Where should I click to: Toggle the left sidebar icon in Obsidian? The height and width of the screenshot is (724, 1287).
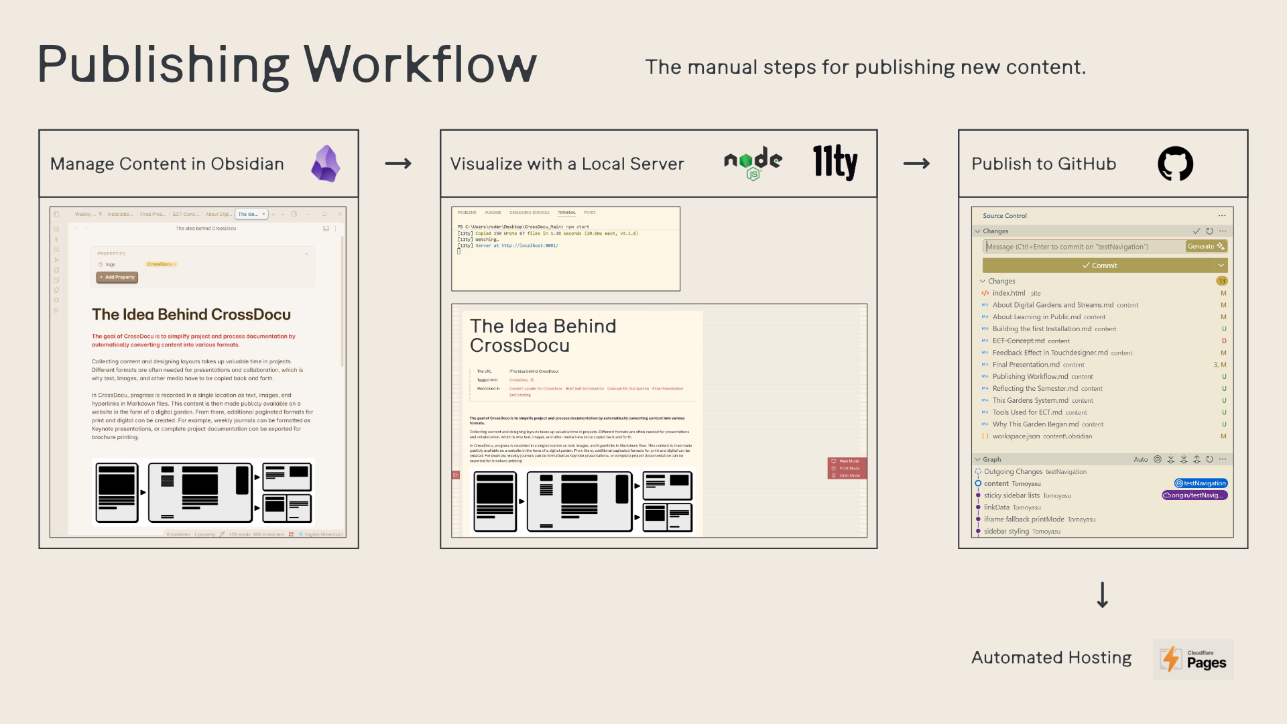56,214
